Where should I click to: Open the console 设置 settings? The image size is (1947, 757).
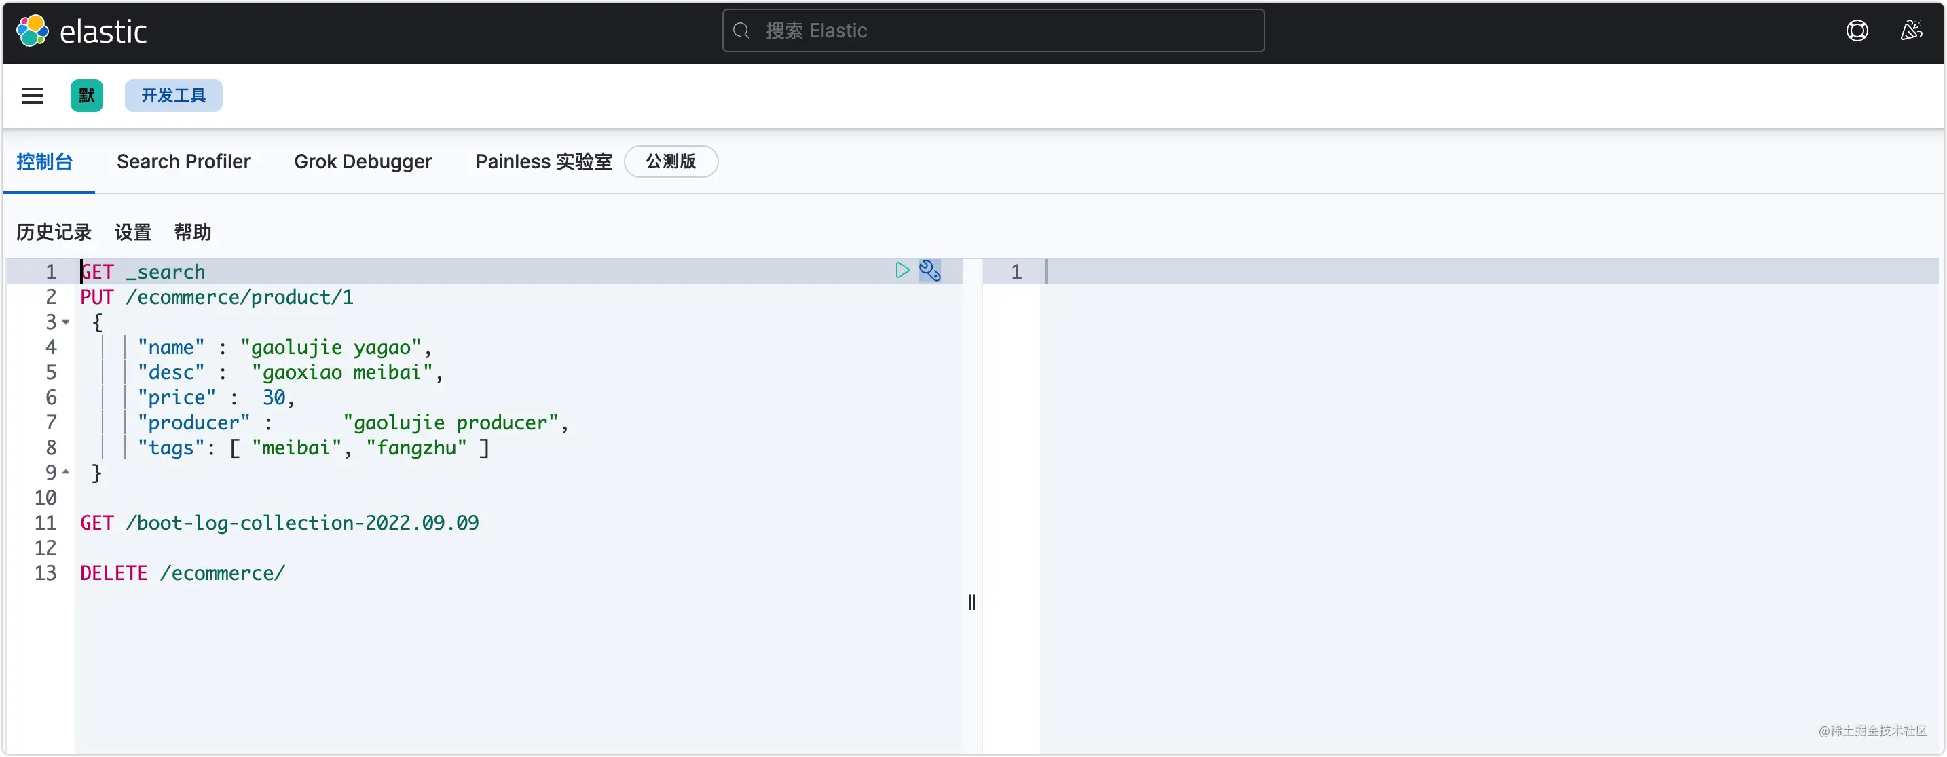coord(132,232)
